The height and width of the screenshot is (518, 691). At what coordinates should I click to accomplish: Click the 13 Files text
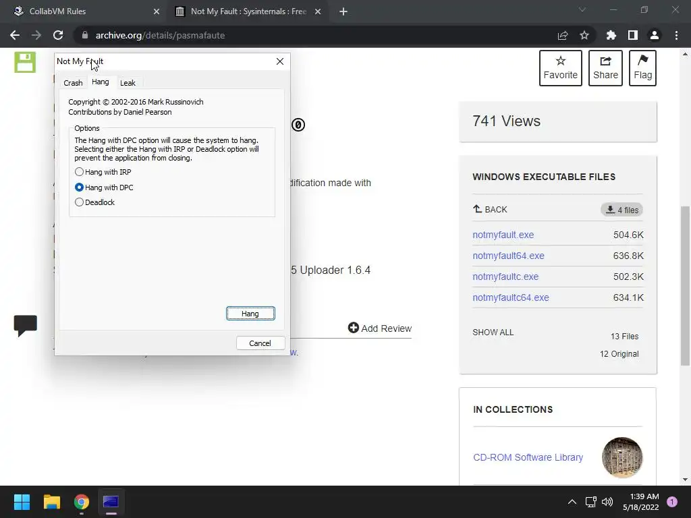[x=624, y=336]
